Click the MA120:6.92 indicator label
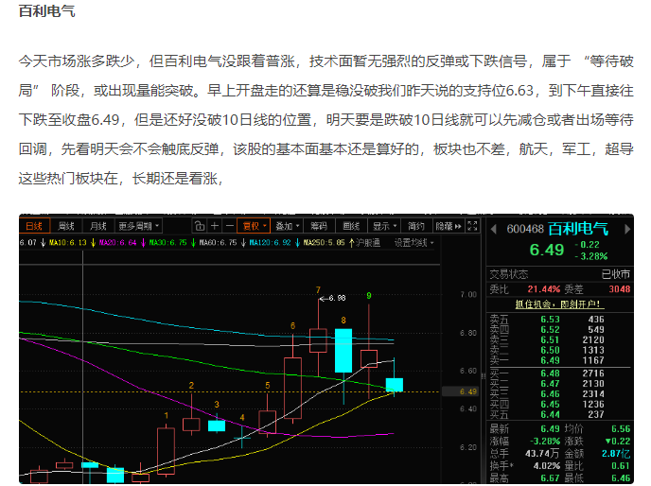 point(270,243)
